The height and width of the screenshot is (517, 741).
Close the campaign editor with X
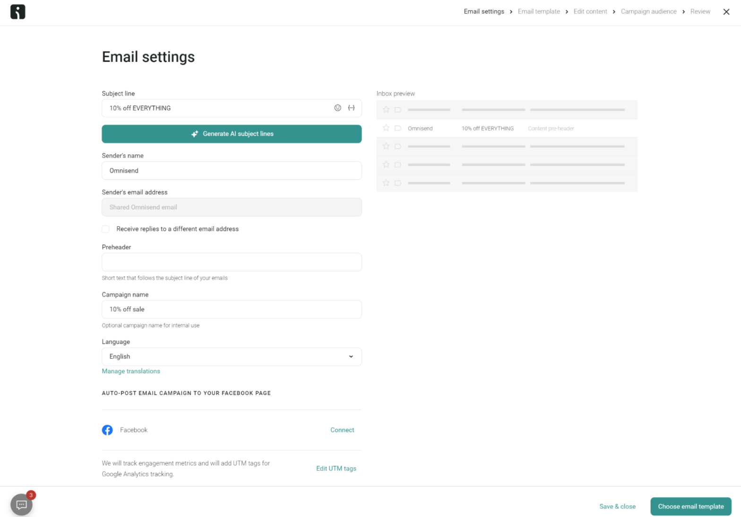pos(726,12)
